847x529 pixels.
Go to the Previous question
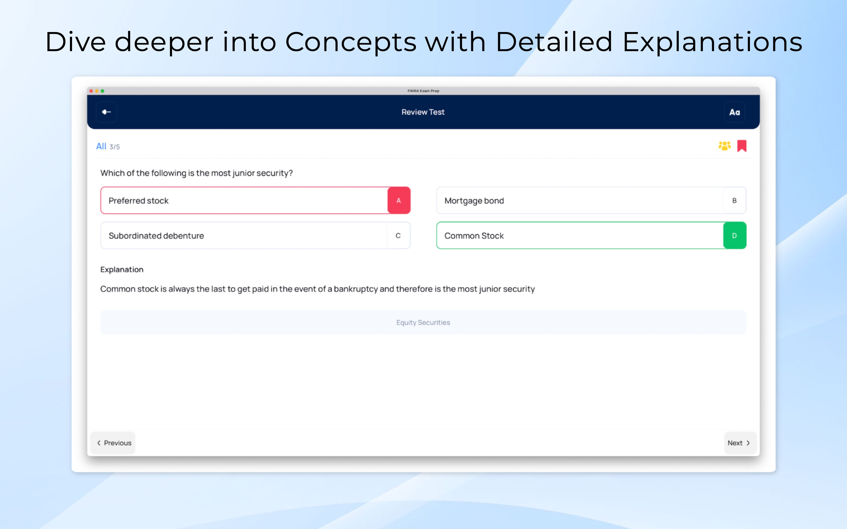[113, 443]
